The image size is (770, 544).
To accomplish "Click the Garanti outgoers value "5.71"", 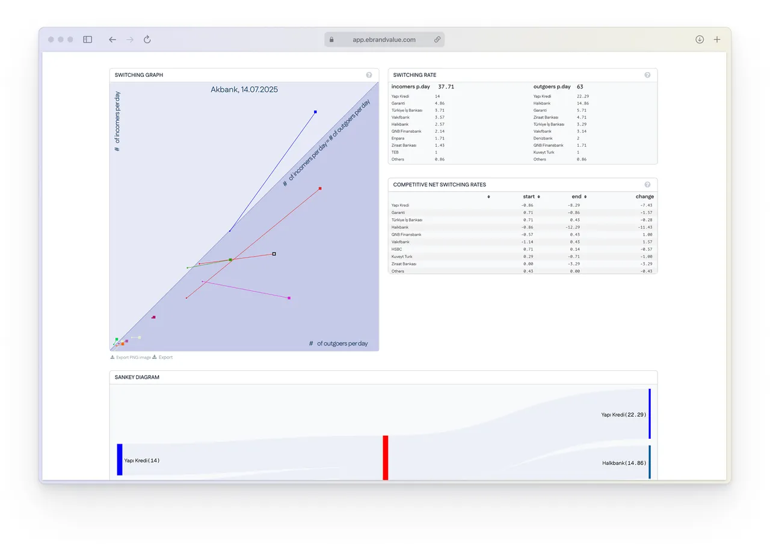I will pyautogui.click(x=582, y=111).
